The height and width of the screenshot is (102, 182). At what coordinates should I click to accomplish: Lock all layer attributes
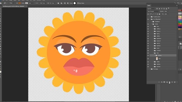[160, 14]
